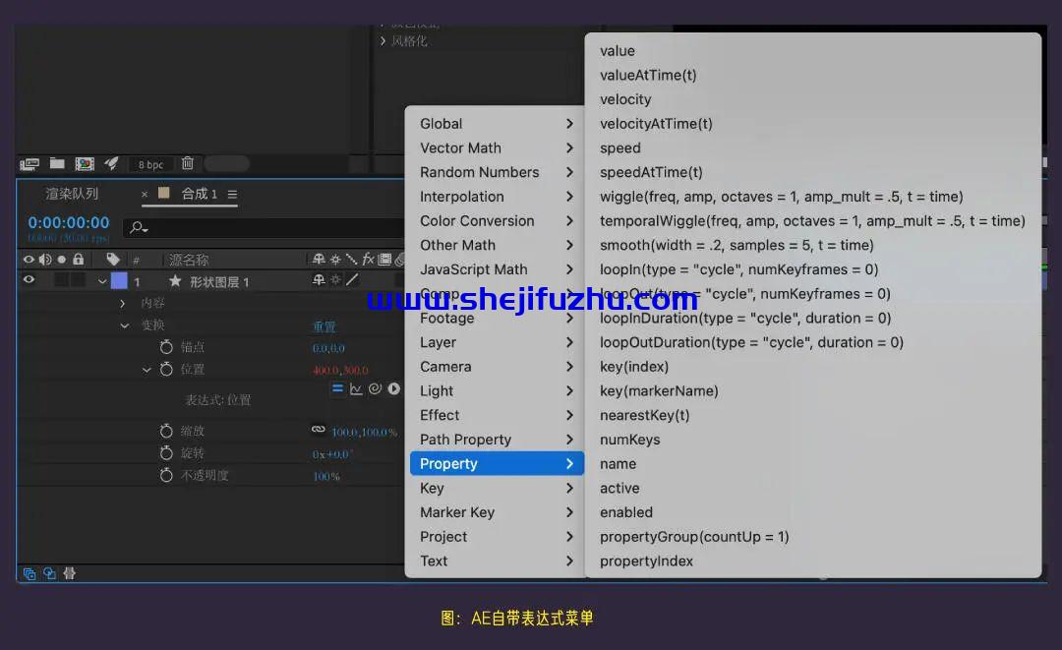
Task: Click the 8 bpc color depth button
Action: pyautogui.click(x=150, y=164)
